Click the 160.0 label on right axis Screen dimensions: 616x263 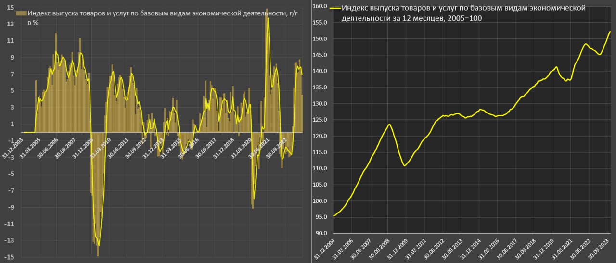[x=319, y=6]
